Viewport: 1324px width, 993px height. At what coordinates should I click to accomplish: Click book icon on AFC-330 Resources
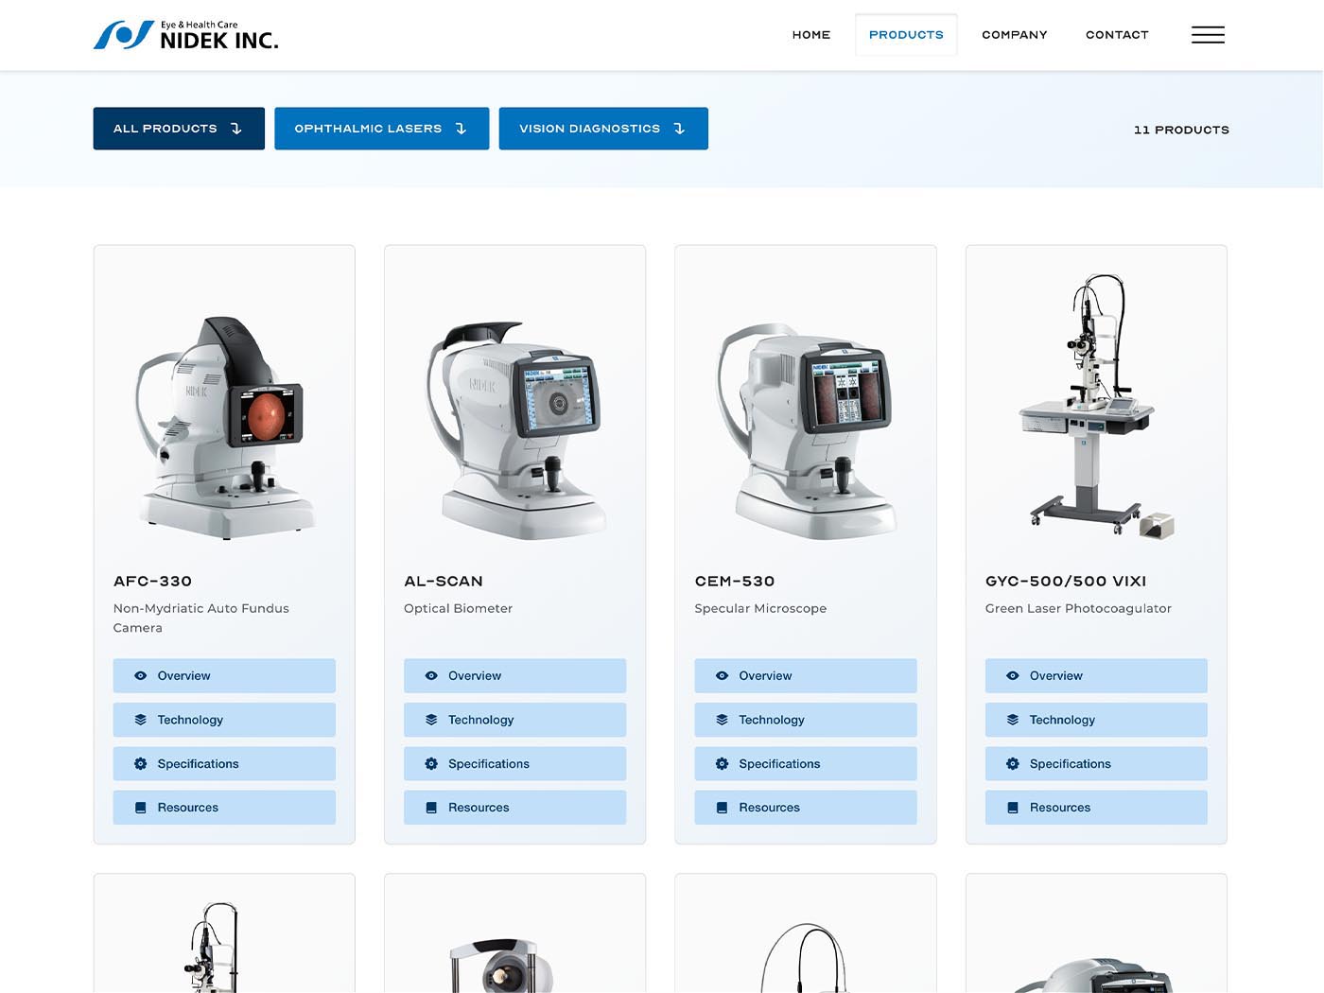tap(140, 808)
